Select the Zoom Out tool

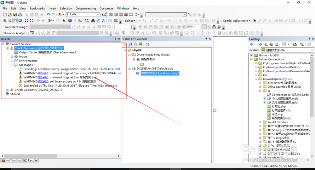10,21
